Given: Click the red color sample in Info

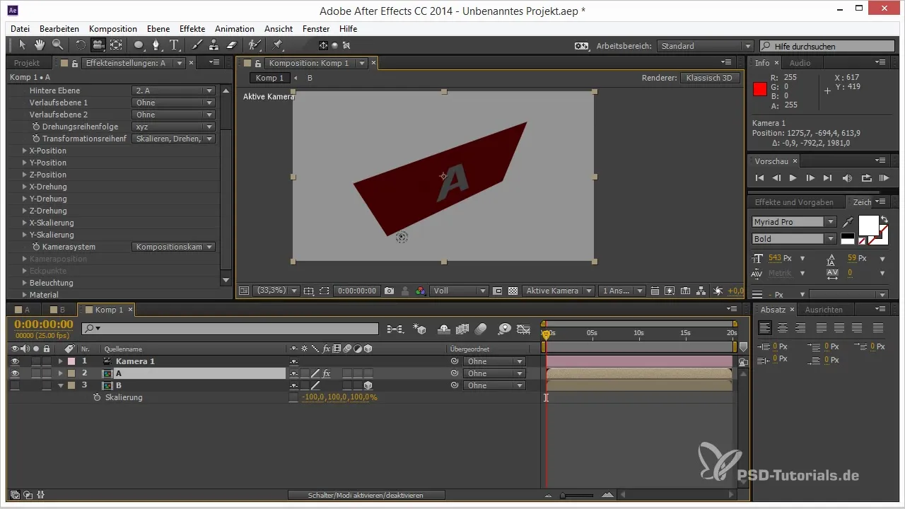Looking at the screenshot, I should click(760, 90).
